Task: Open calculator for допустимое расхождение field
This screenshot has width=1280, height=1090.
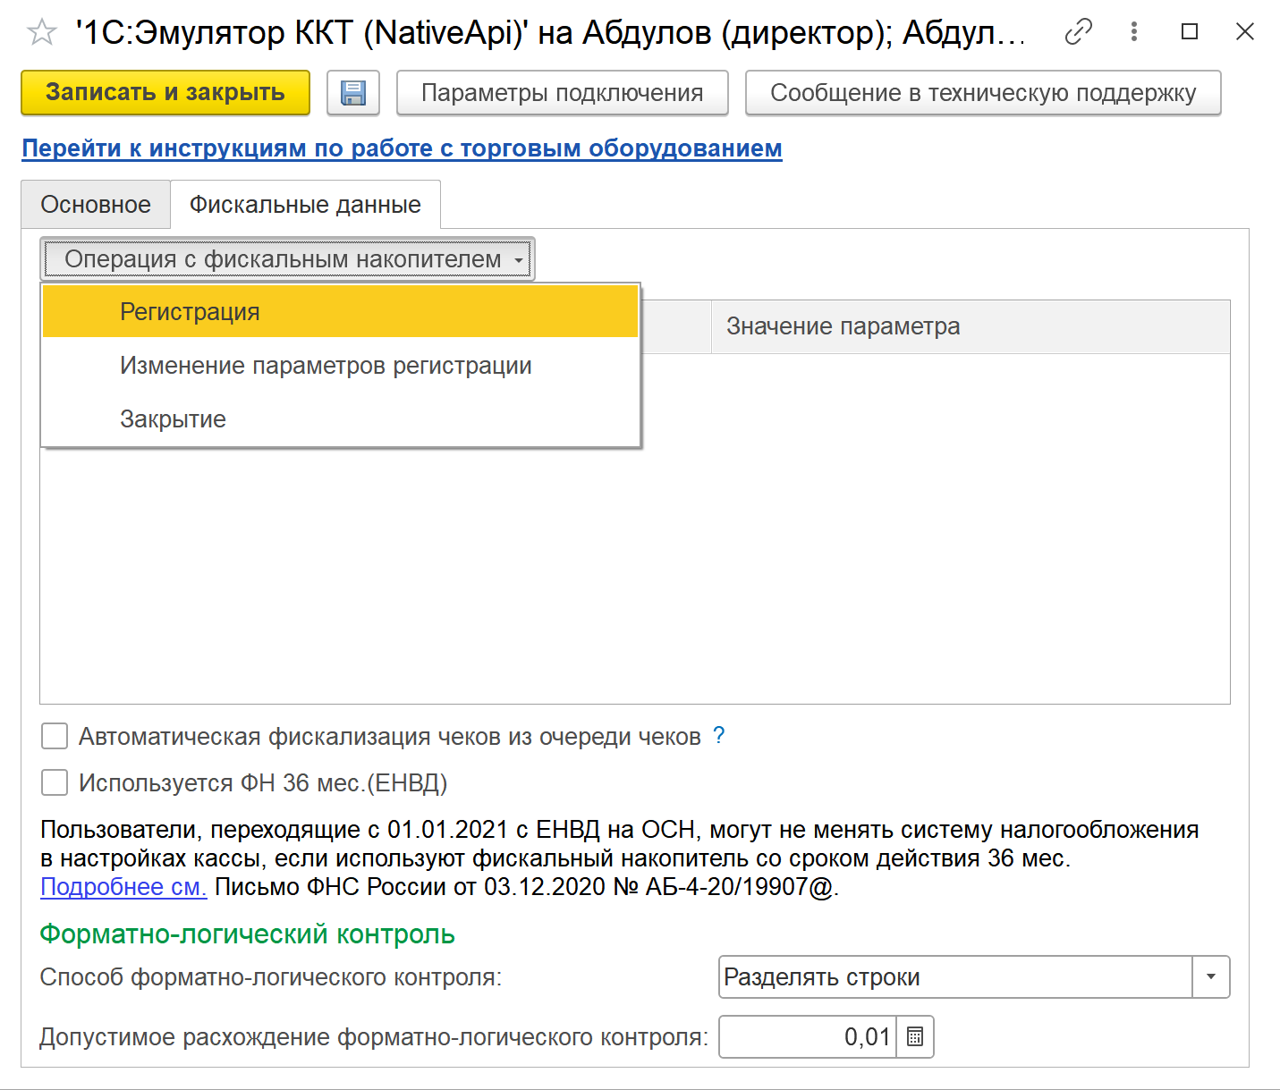Action: [915, 1037]
